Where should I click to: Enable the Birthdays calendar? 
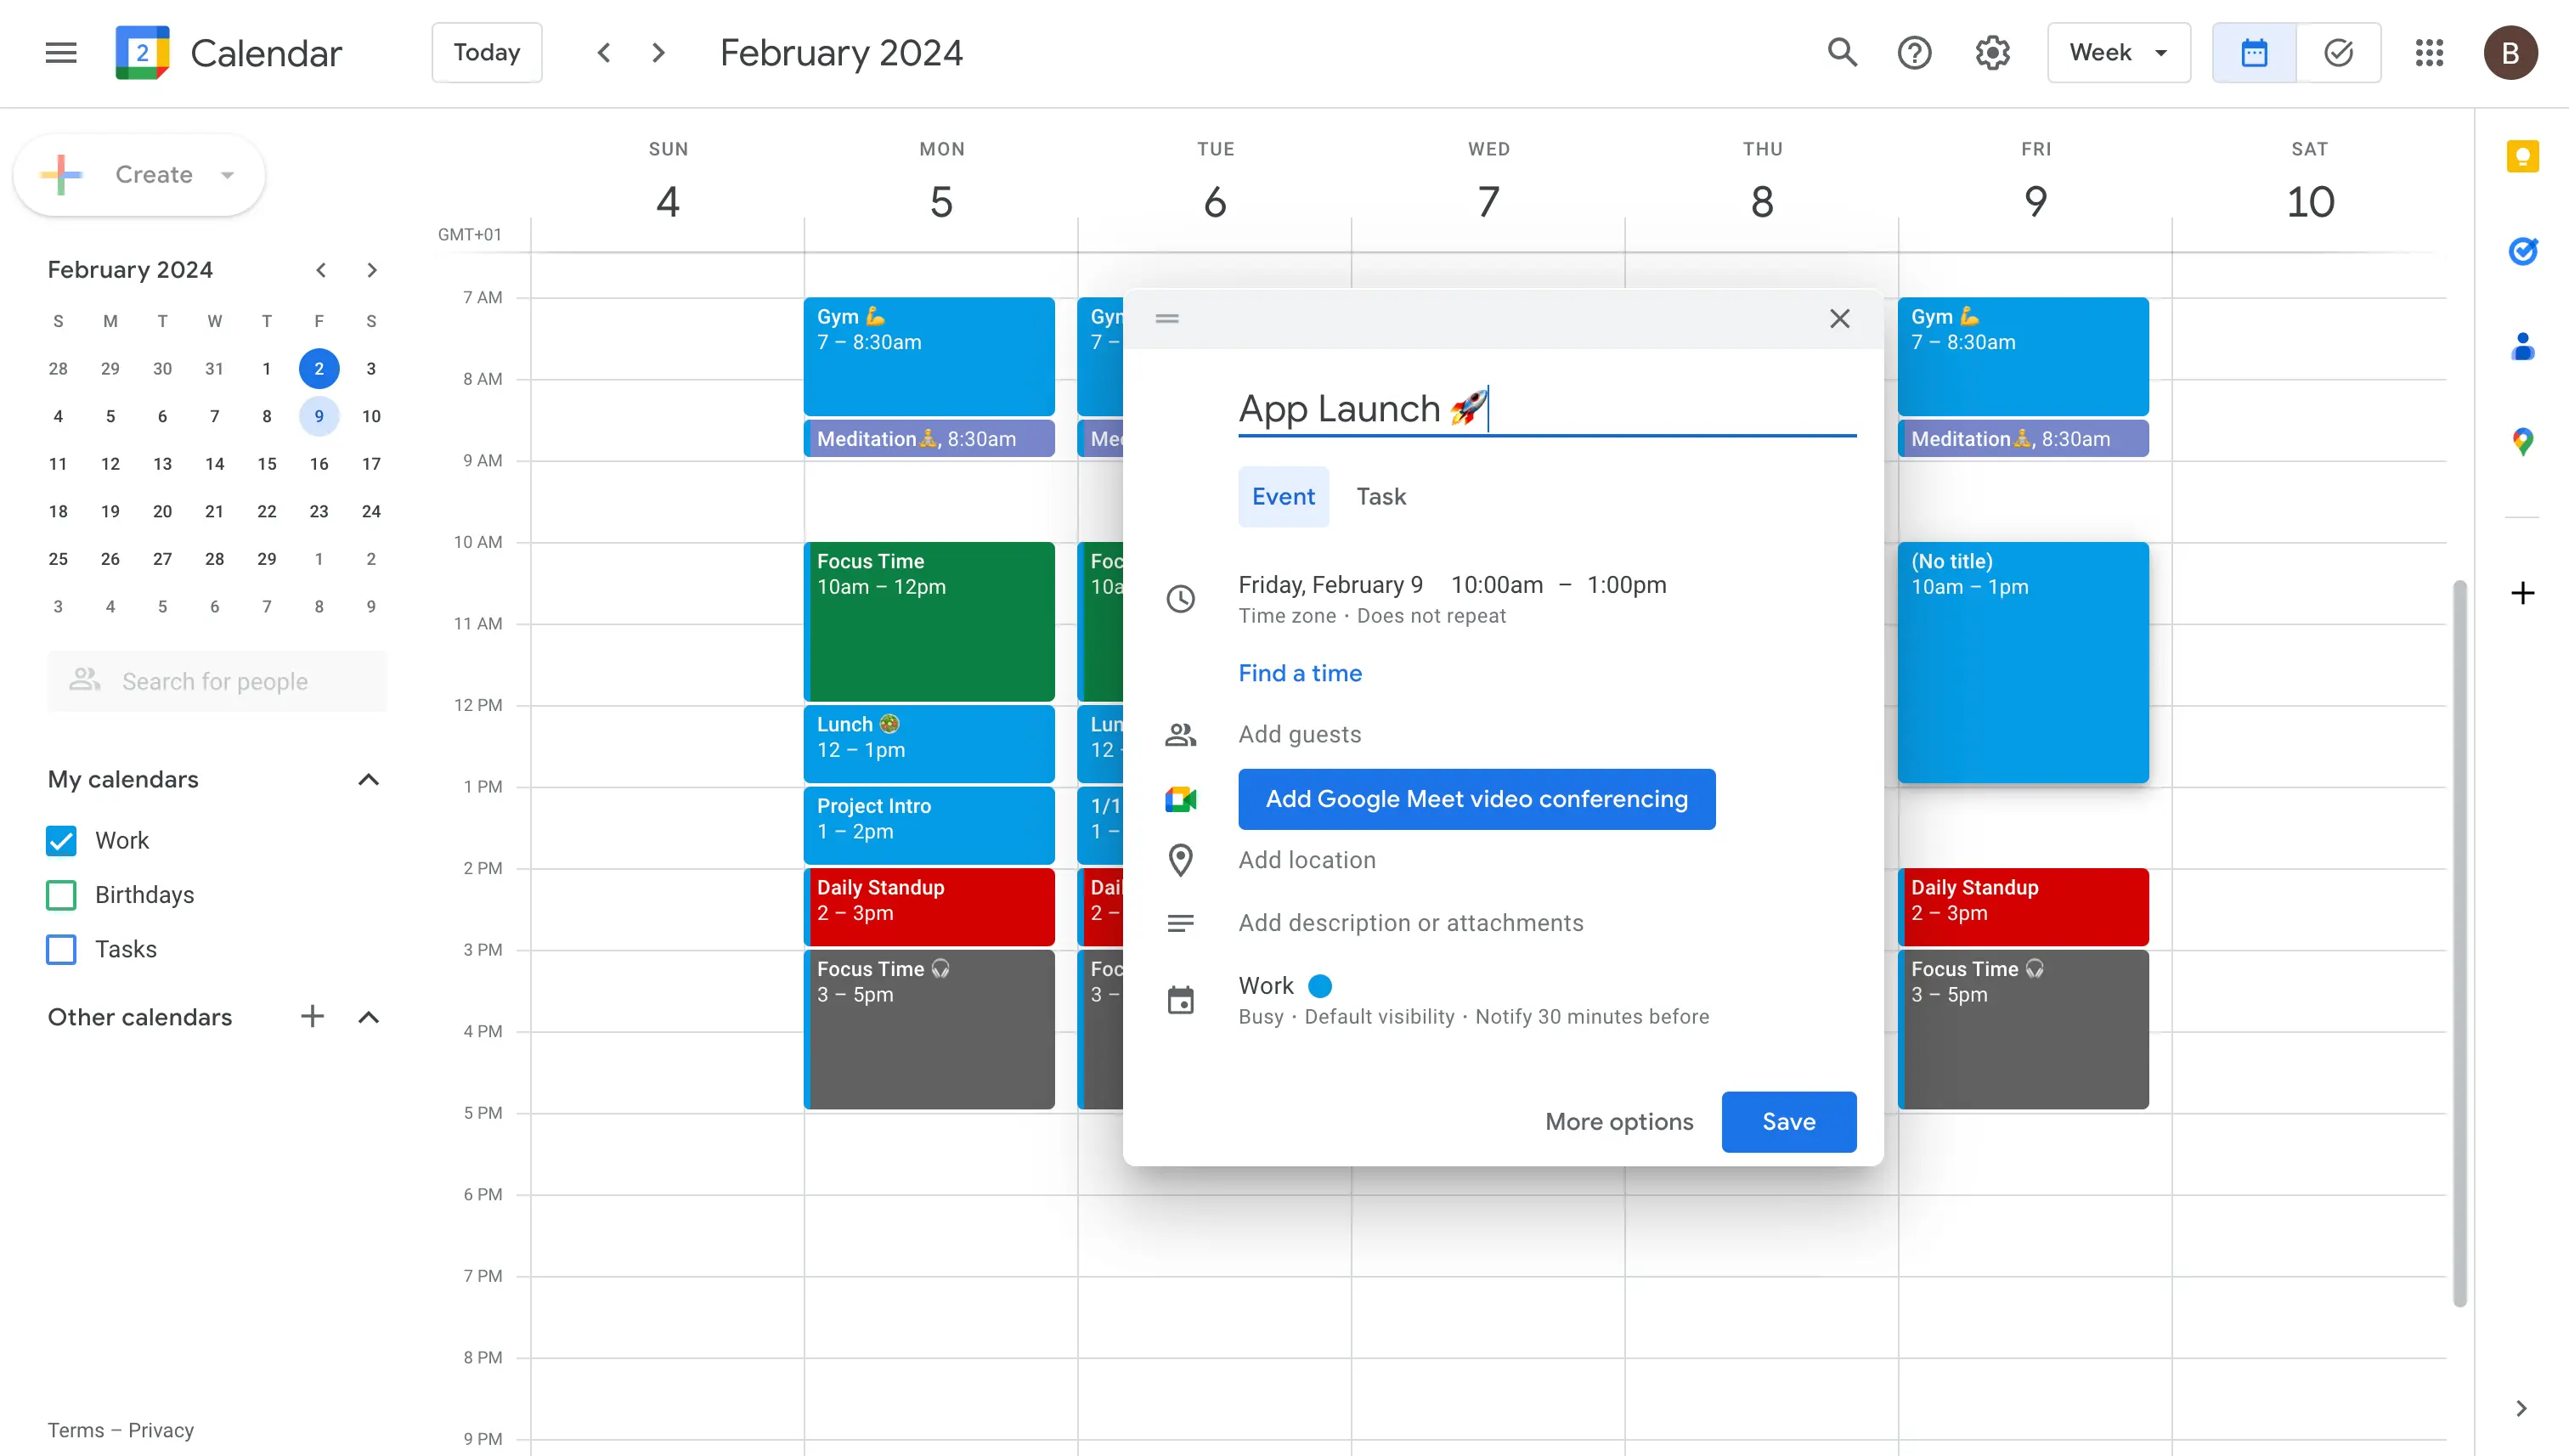pos(60,895)
